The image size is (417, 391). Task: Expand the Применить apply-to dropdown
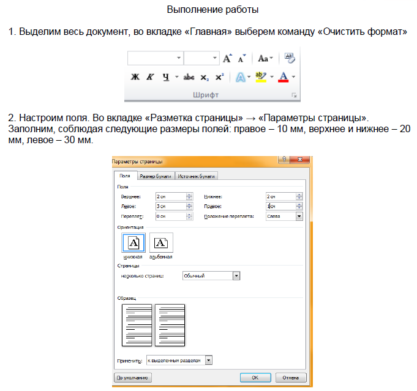tap(208, 360)
